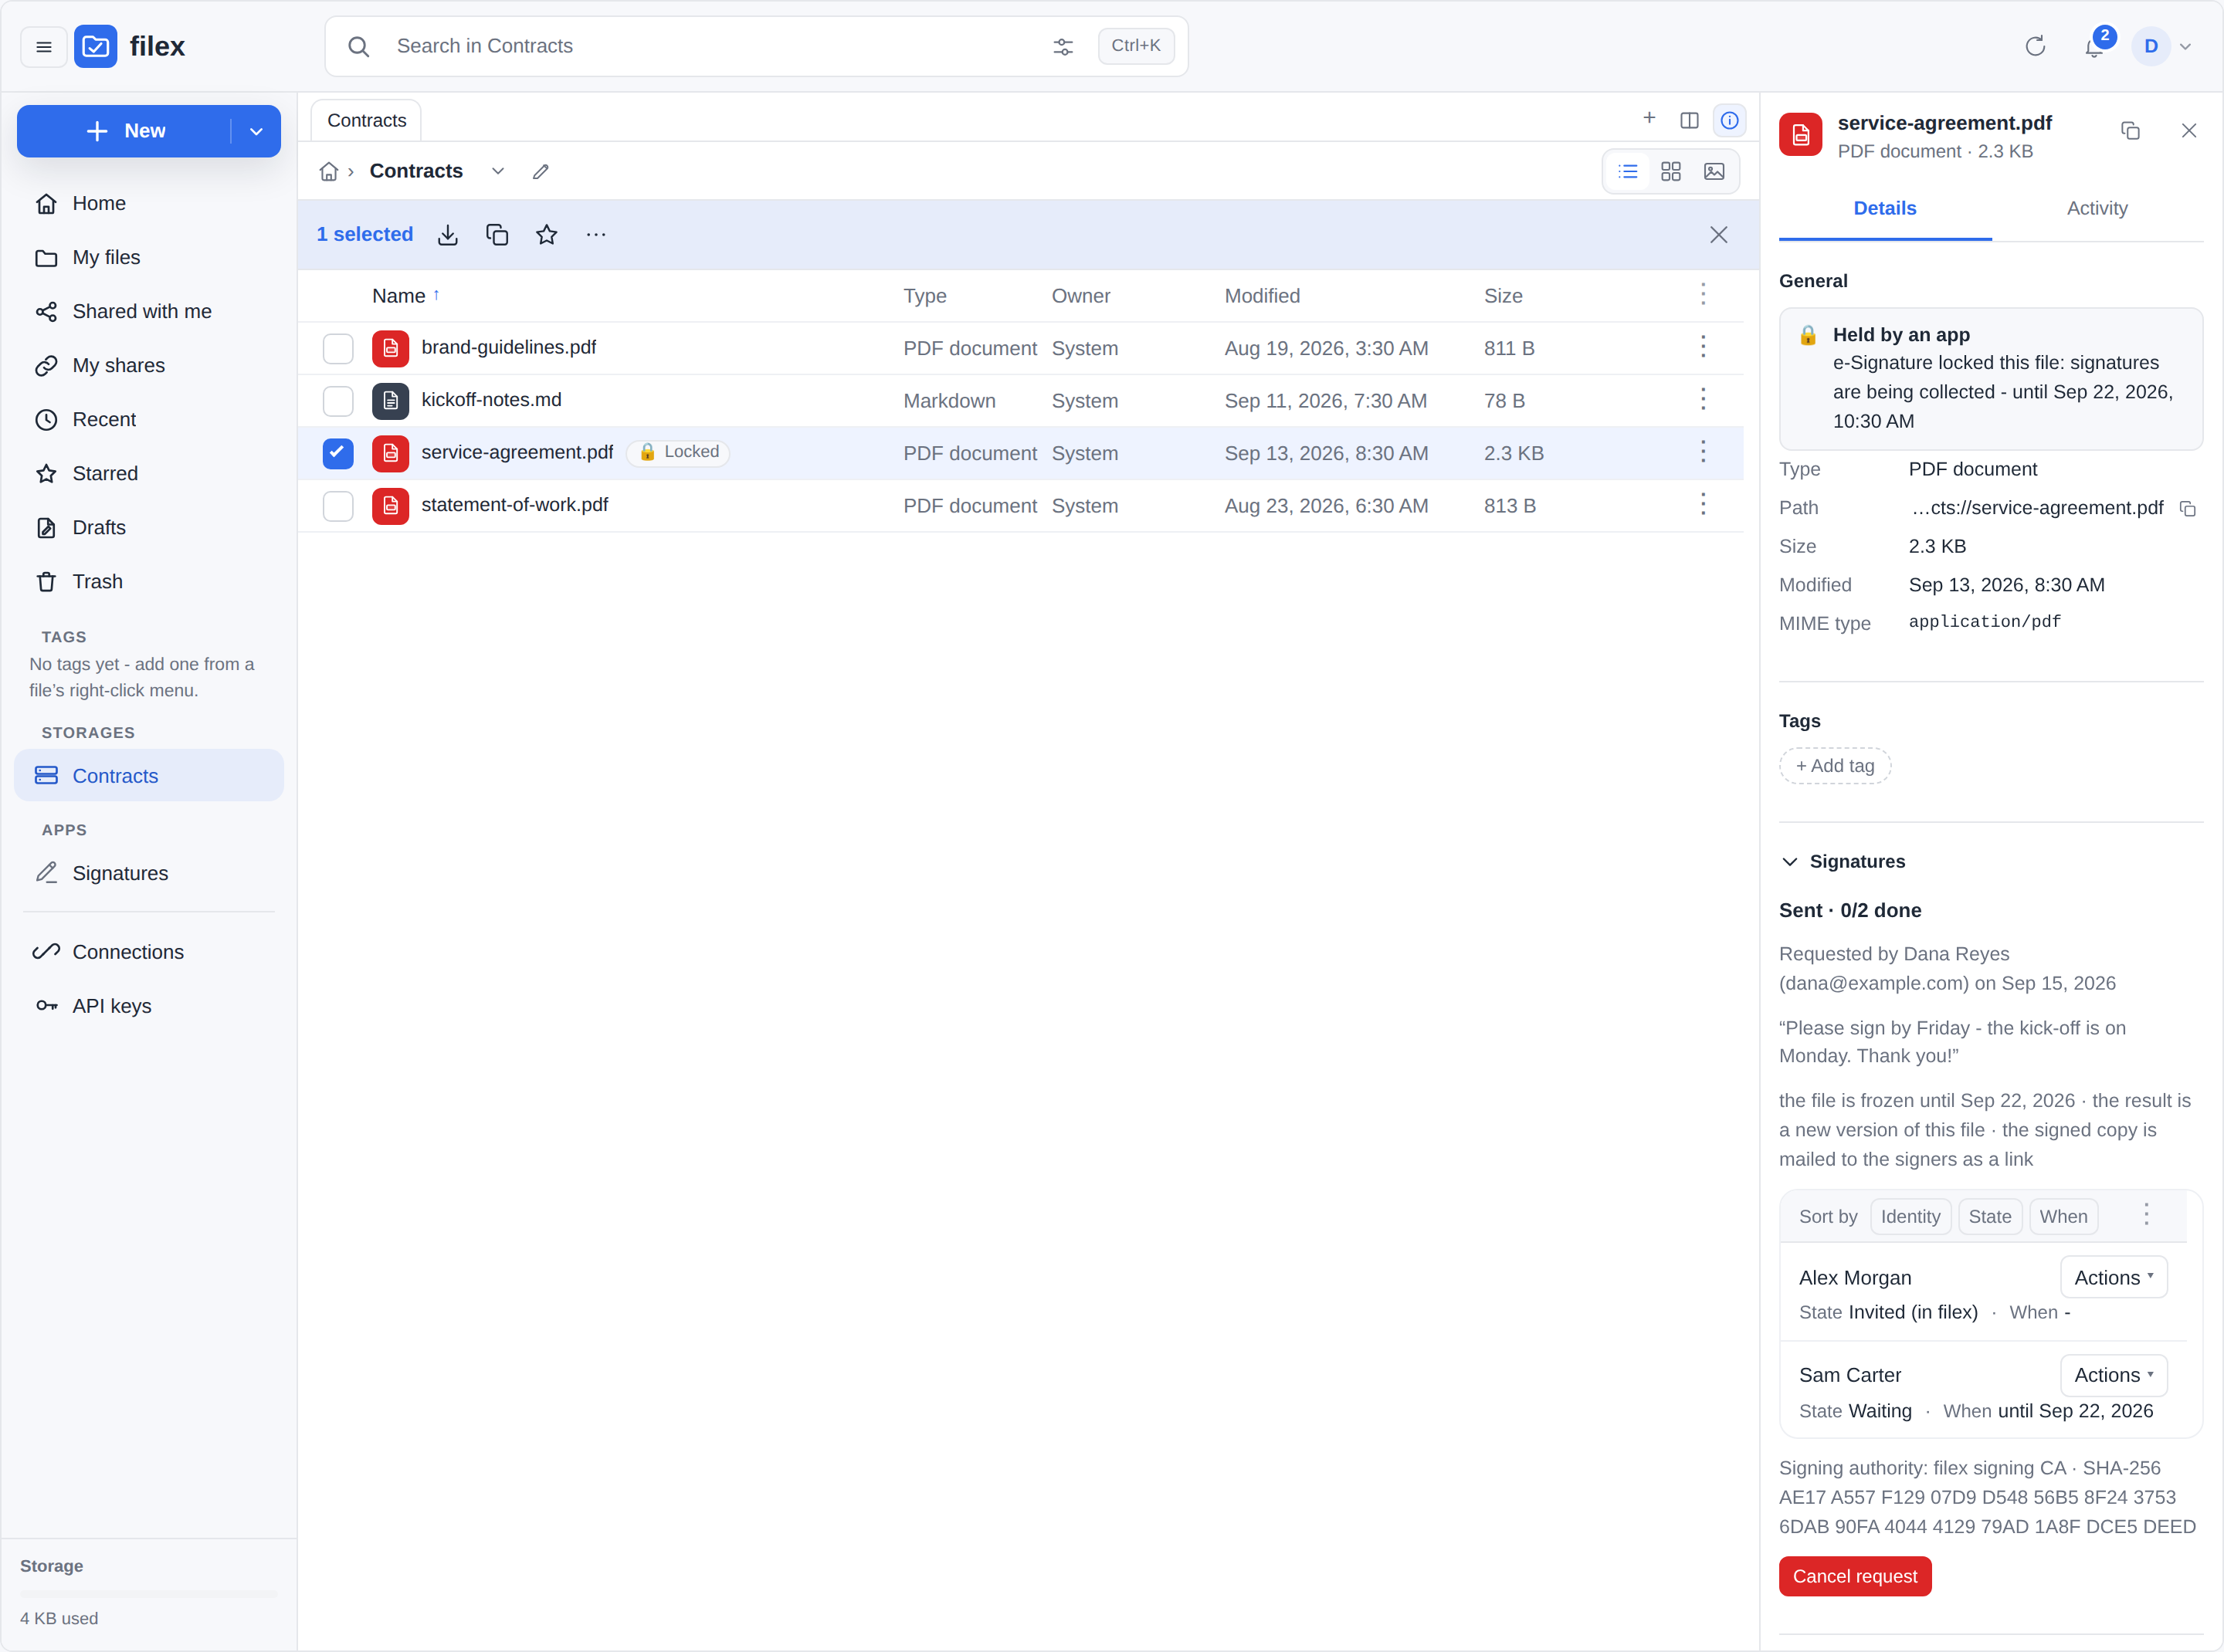2224x1652 pixels.
Task: Switch to the Activity tab
Action: tap(2097, 208)
